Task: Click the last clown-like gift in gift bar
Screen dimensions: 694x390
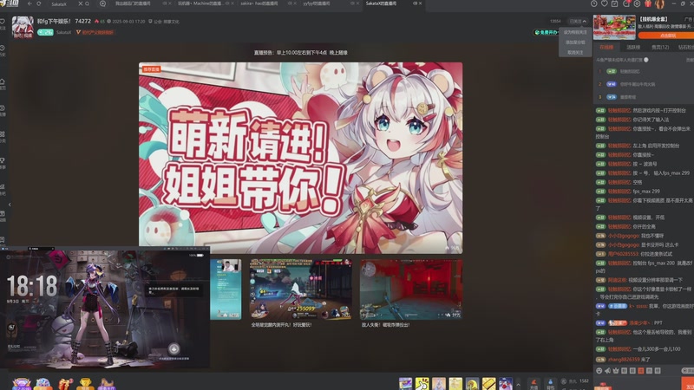Action: pos(506,383)
